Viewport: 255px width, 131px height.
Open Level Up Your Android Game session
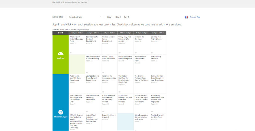click(156, 38)
